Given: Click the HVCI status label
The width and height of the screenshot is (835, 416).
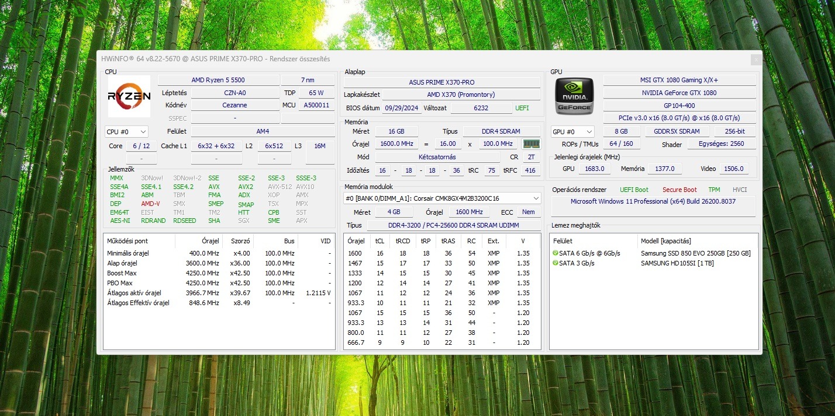Looking at the screenshot, I should [740, 190].
